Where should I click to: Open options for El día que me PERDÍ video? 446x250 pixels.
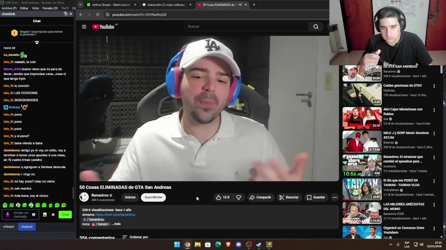[x=434, y=181]
